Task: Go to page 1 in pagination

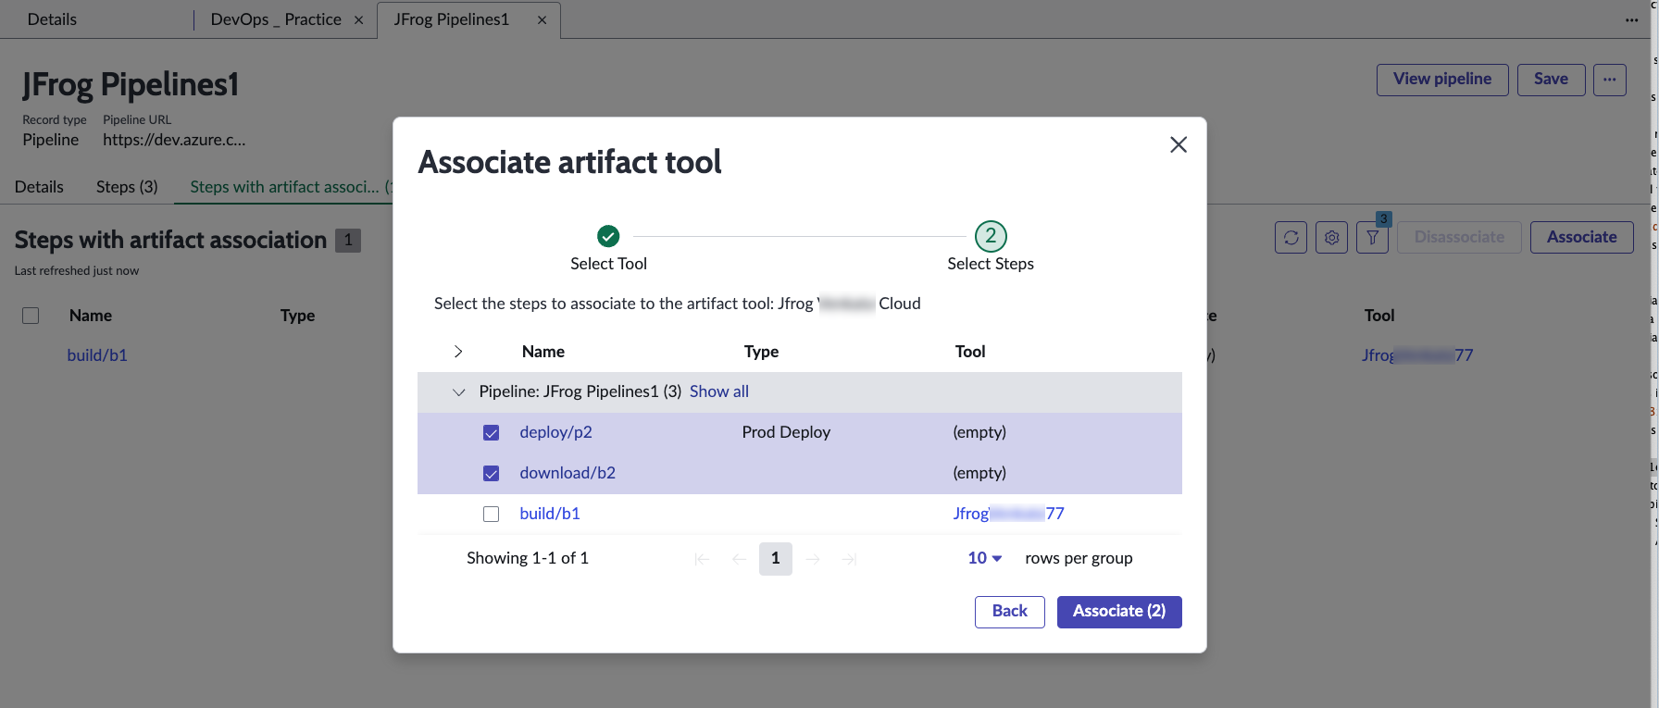Action: (x=776, y=559)
